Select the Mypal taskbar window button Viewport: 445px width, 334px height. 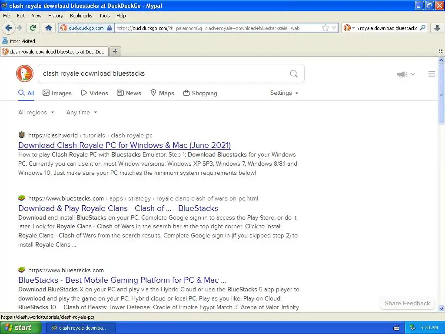80,328
